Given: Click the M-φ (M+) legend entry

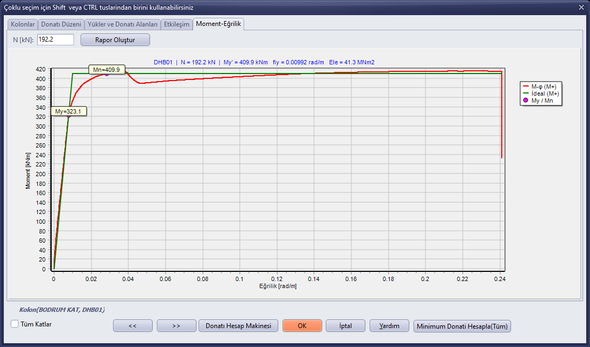Looking at the screenshot, I should (541, 86).
